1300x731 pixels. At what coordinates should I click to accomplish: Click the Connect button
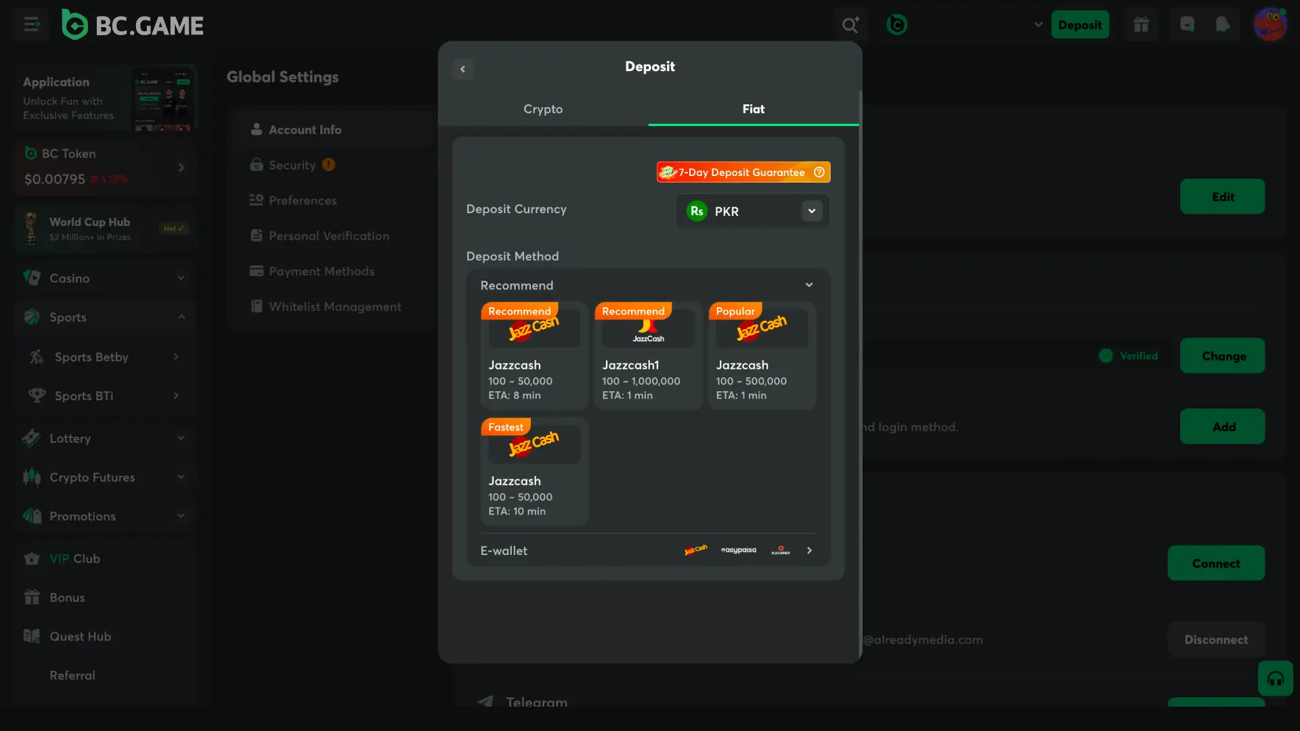(1216, 563)
